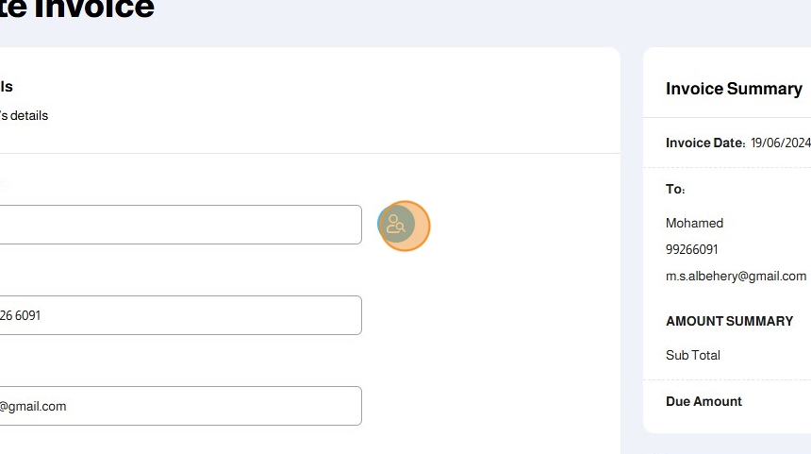Screen dimensions: 811x454
Task: Click the Sub Total row label
Action: point(692,355)
